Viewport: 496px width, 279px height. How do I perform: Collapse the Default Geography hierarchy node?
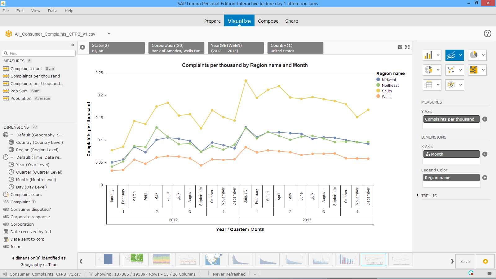point(12,135)
